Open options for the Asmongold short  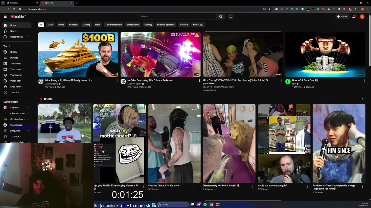pyautogui.click(x=308, y=187)
